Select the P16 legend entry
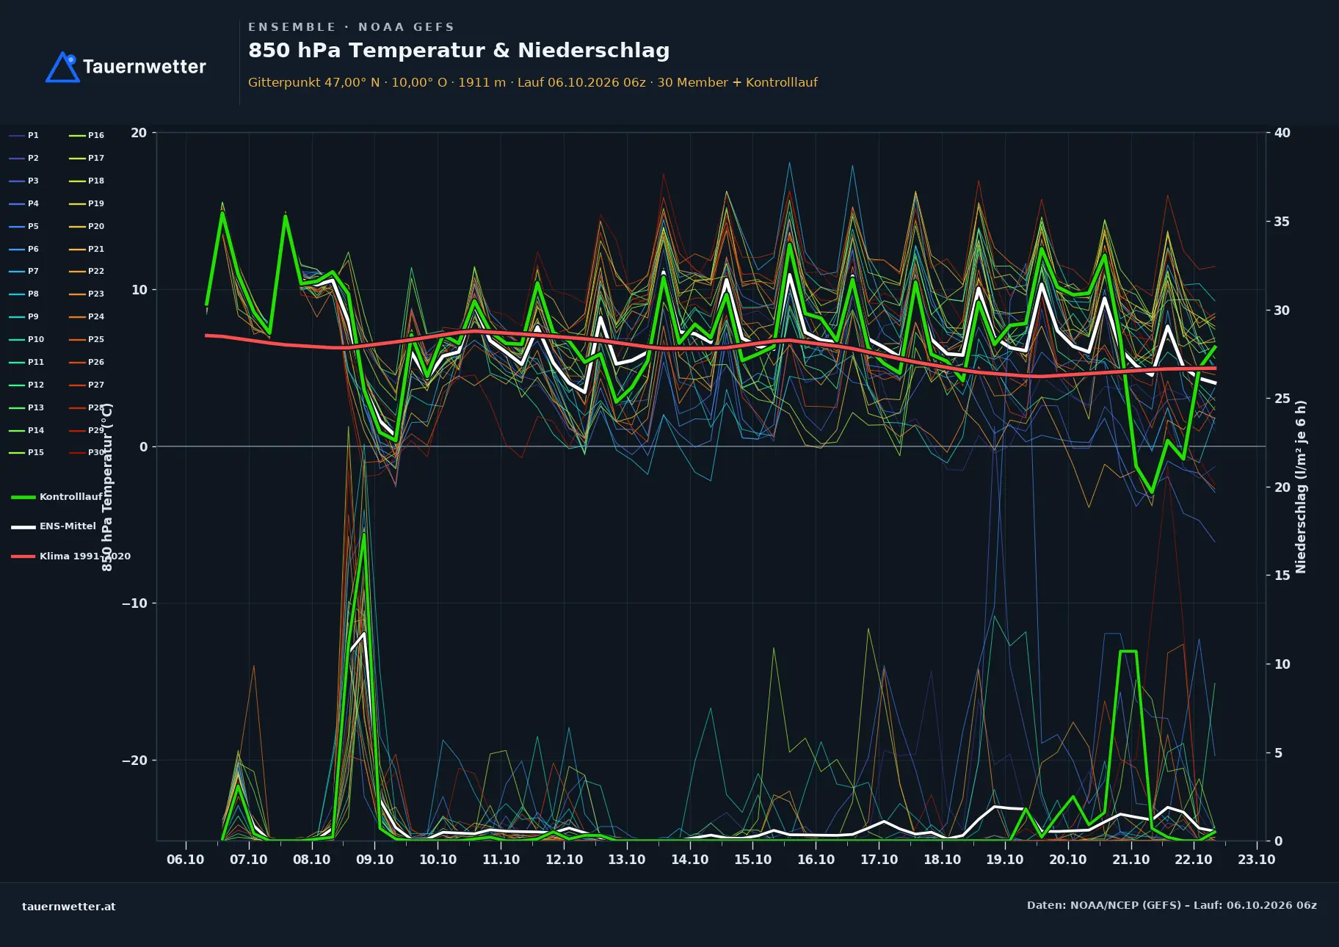This screenshot has width=1339, height=947. 87,135
